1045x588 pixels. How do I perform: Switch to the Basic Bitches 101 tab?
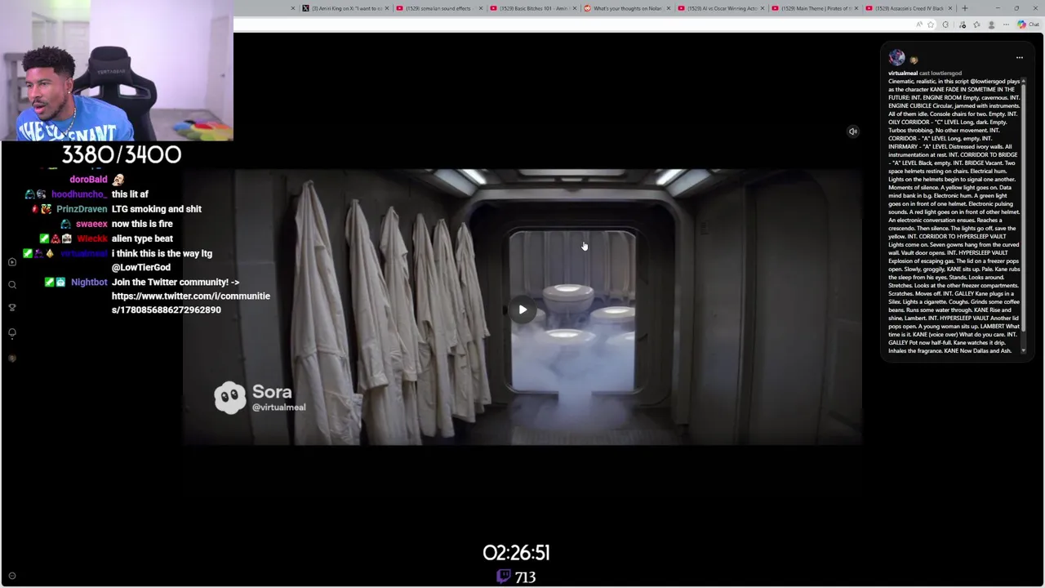point(533,8)
